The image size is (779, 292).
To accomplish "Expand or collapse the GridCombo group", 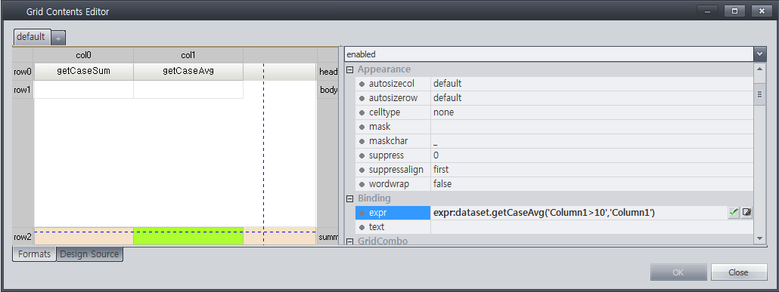I will pyautogui.click(x=349, y=241).
